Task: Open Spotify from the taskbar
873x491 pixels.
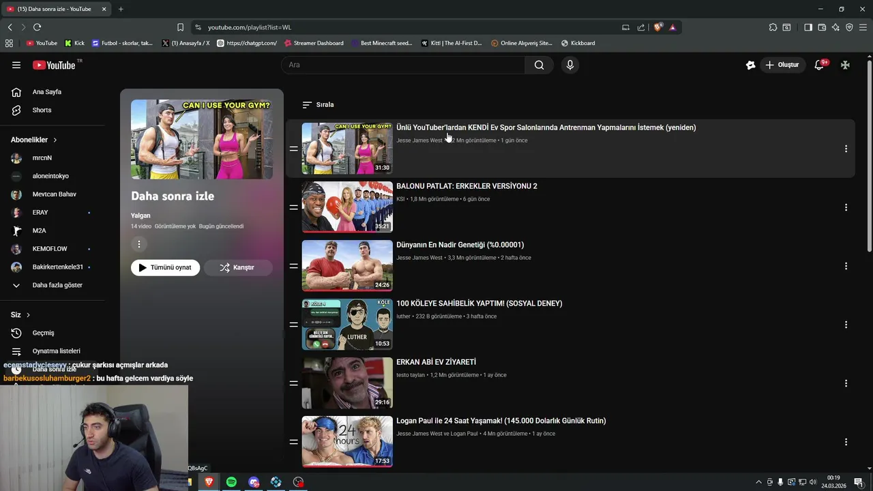Action: 231,482
